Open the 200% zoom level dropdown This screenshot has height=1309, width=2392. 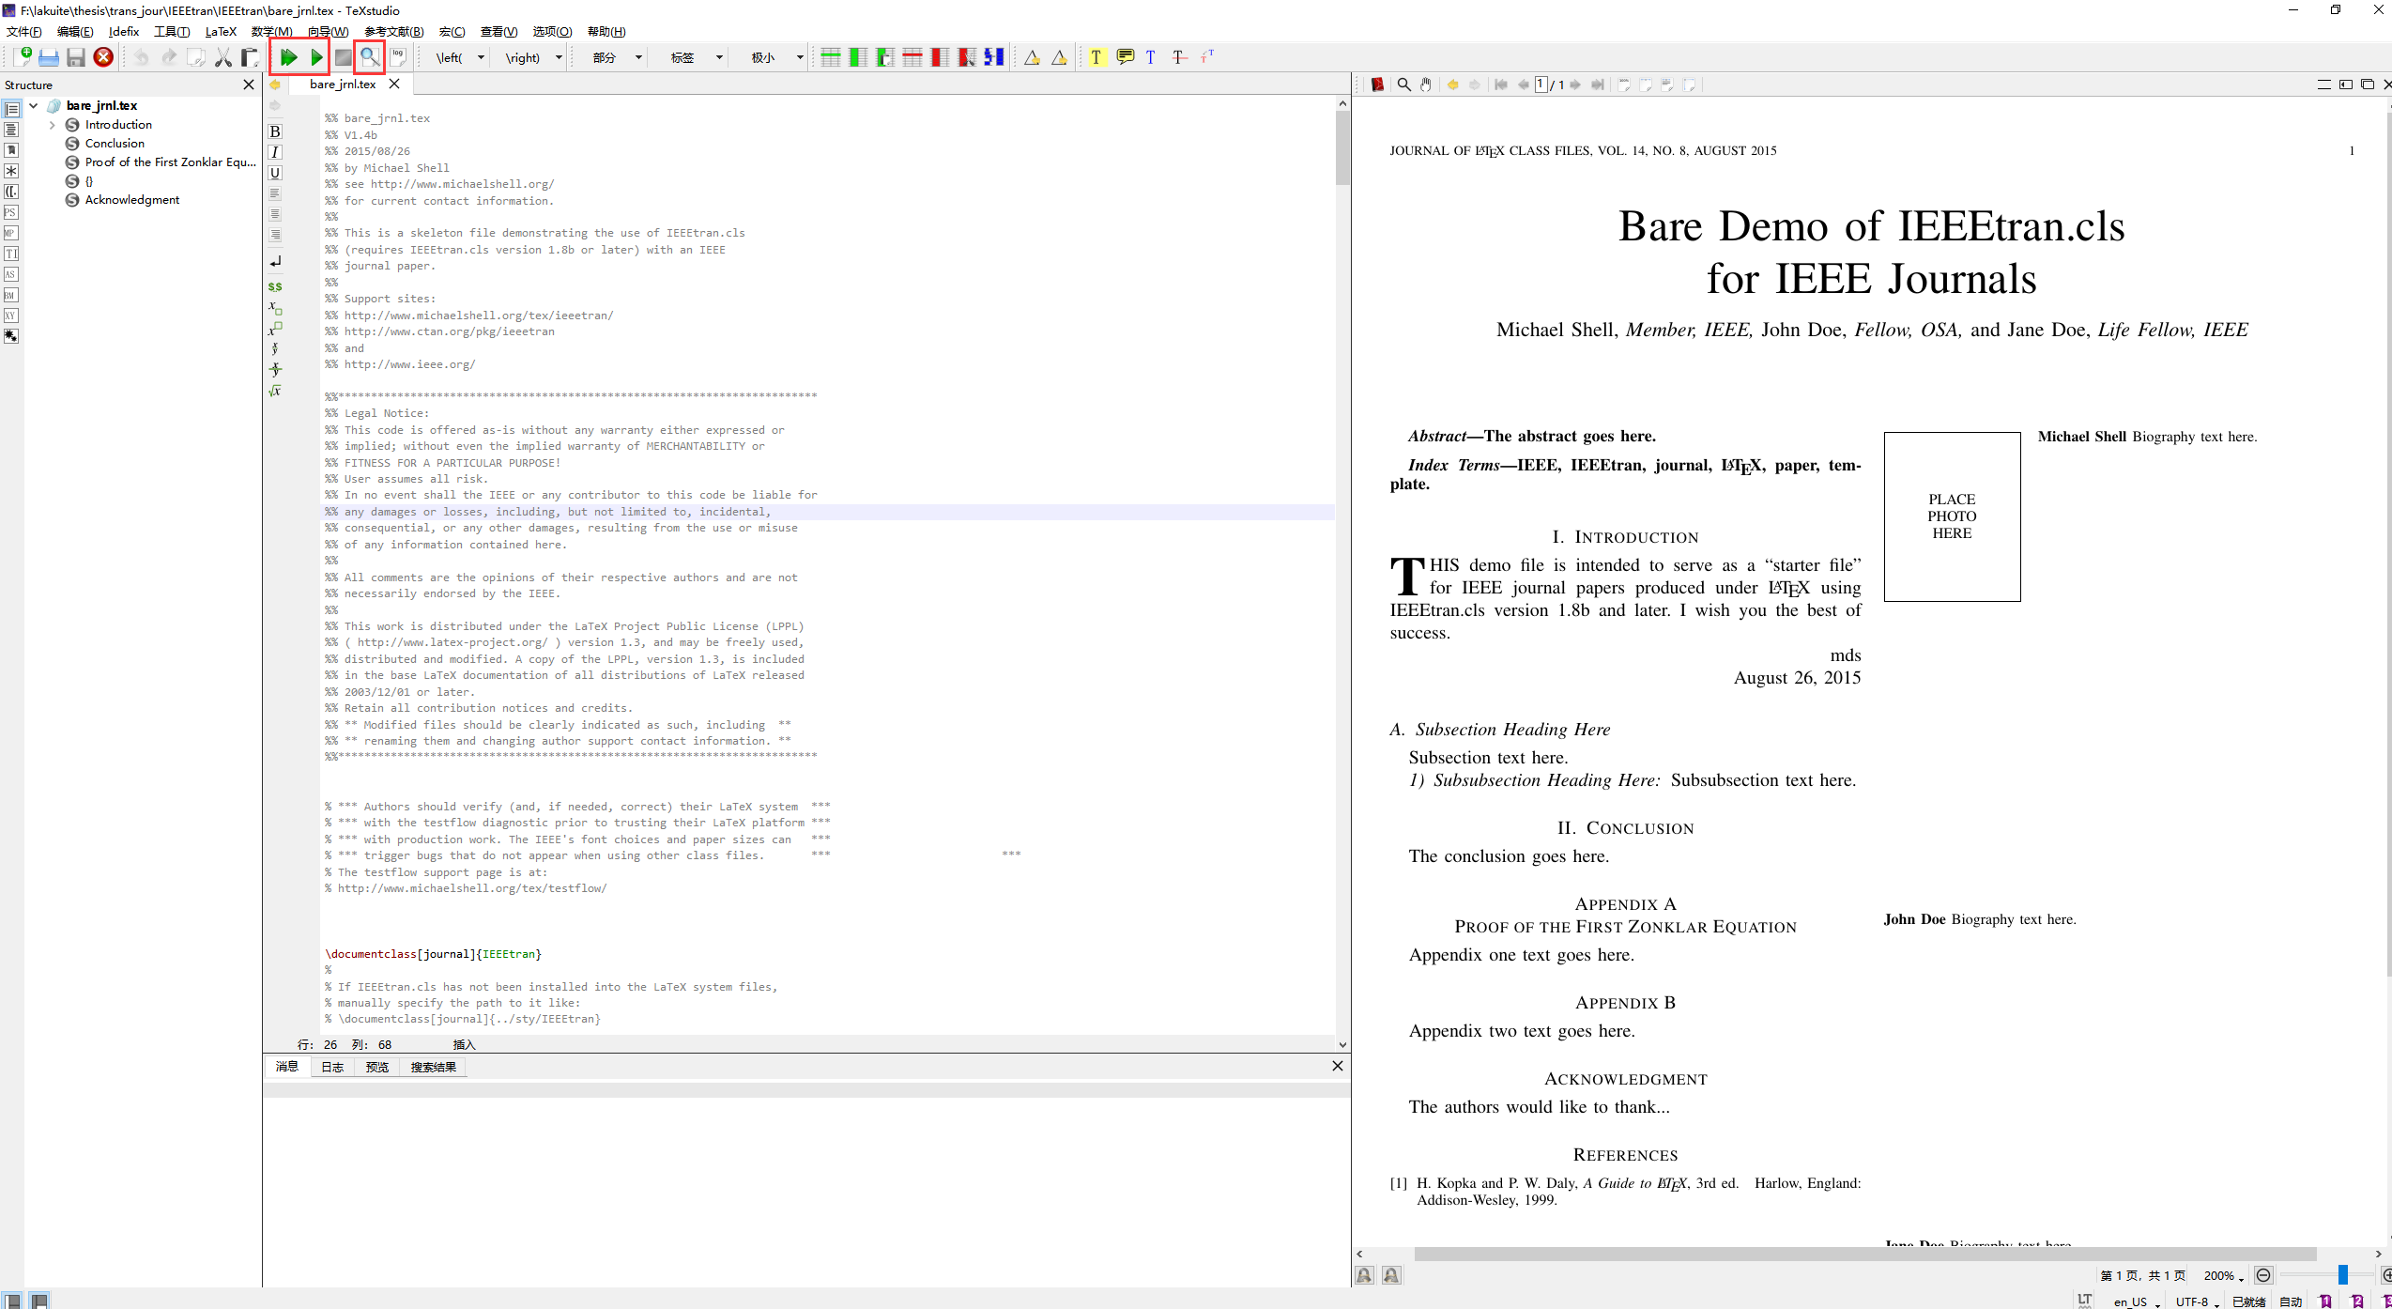click(x=2223, y=1275)
